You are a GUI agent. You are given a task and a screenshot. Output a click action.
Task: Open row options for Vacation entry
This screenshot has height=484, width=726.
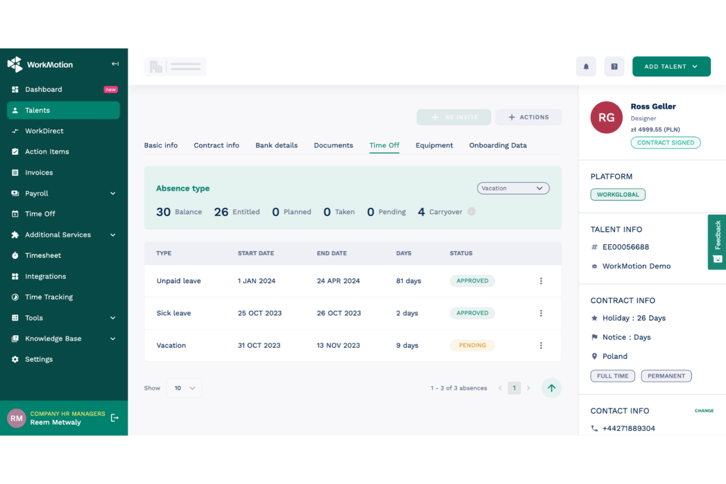coord(541,346)
